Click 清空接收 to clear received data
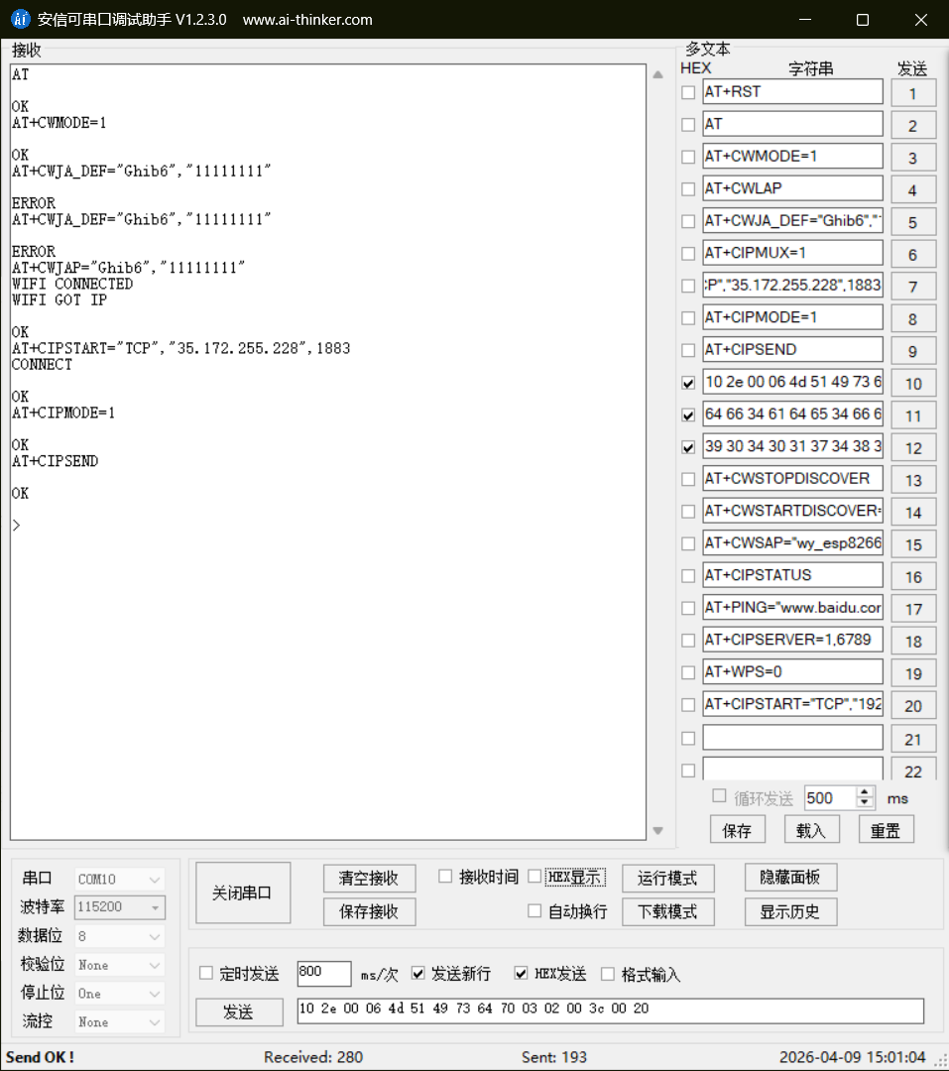 coord(369,879)
